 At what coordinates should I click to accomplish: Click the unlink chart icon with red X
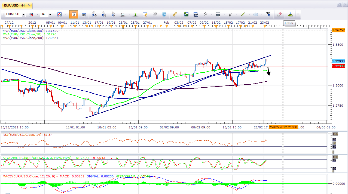[31, 14]
